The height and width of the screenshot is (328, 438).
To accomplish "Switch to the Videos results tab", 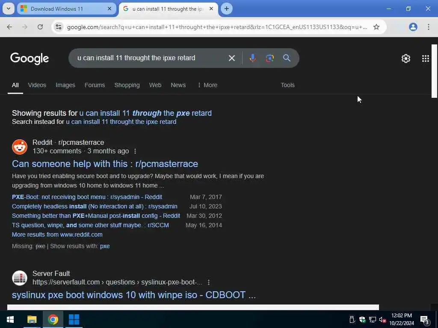I will click(37, 85).
